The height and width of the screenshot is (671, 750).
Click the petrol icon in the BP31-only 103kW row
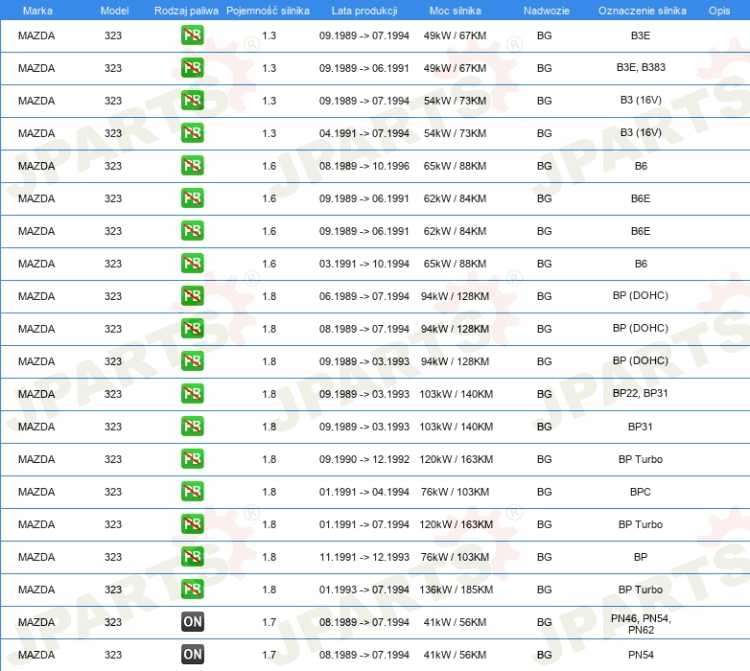(192, 427)
